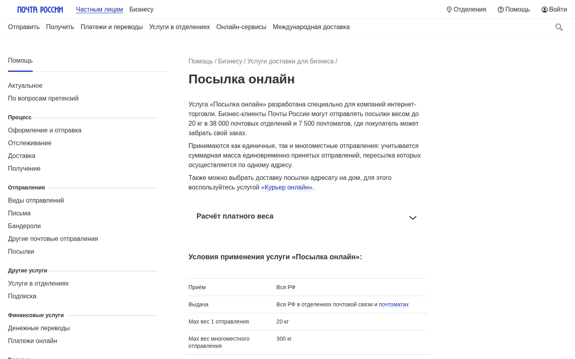Click the Расчёт платного веса heading
Image resolution: width=575 pixels, height=359 pixels.
coord(235,216)
